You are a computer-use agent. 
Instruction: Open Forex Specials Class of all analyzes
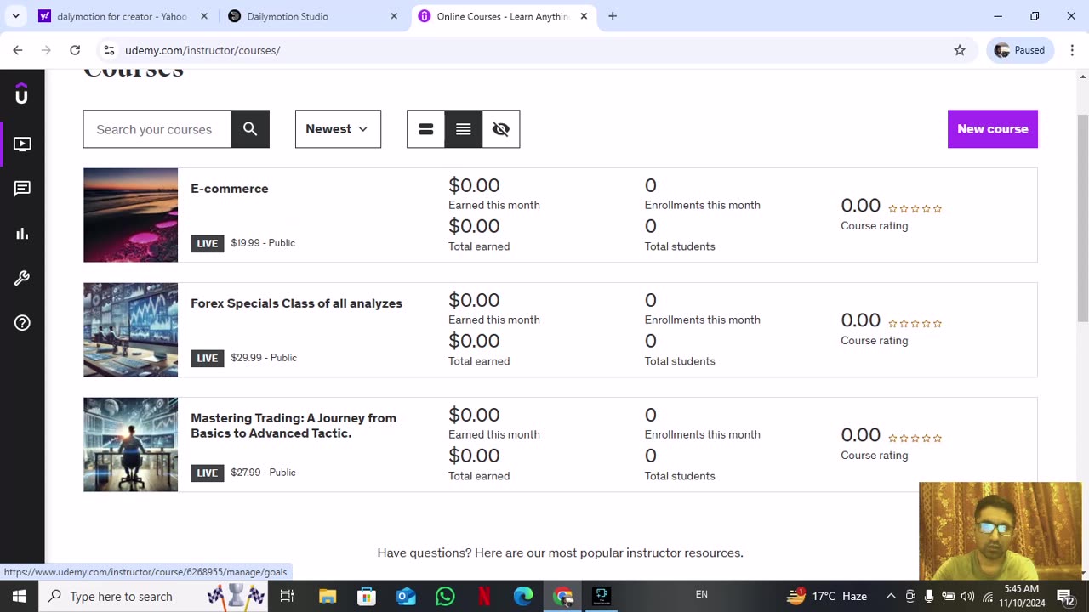coord(296,303)
